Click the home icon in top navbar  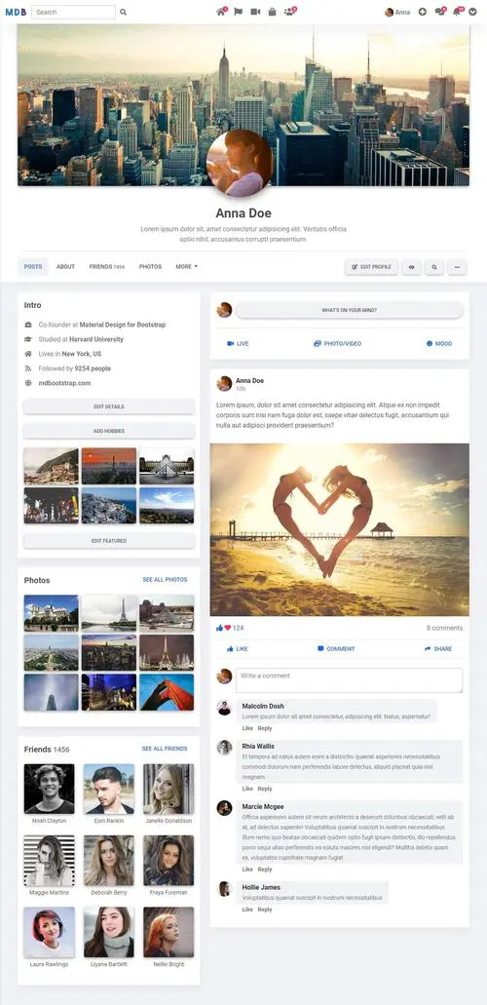[x=221, y=12]
